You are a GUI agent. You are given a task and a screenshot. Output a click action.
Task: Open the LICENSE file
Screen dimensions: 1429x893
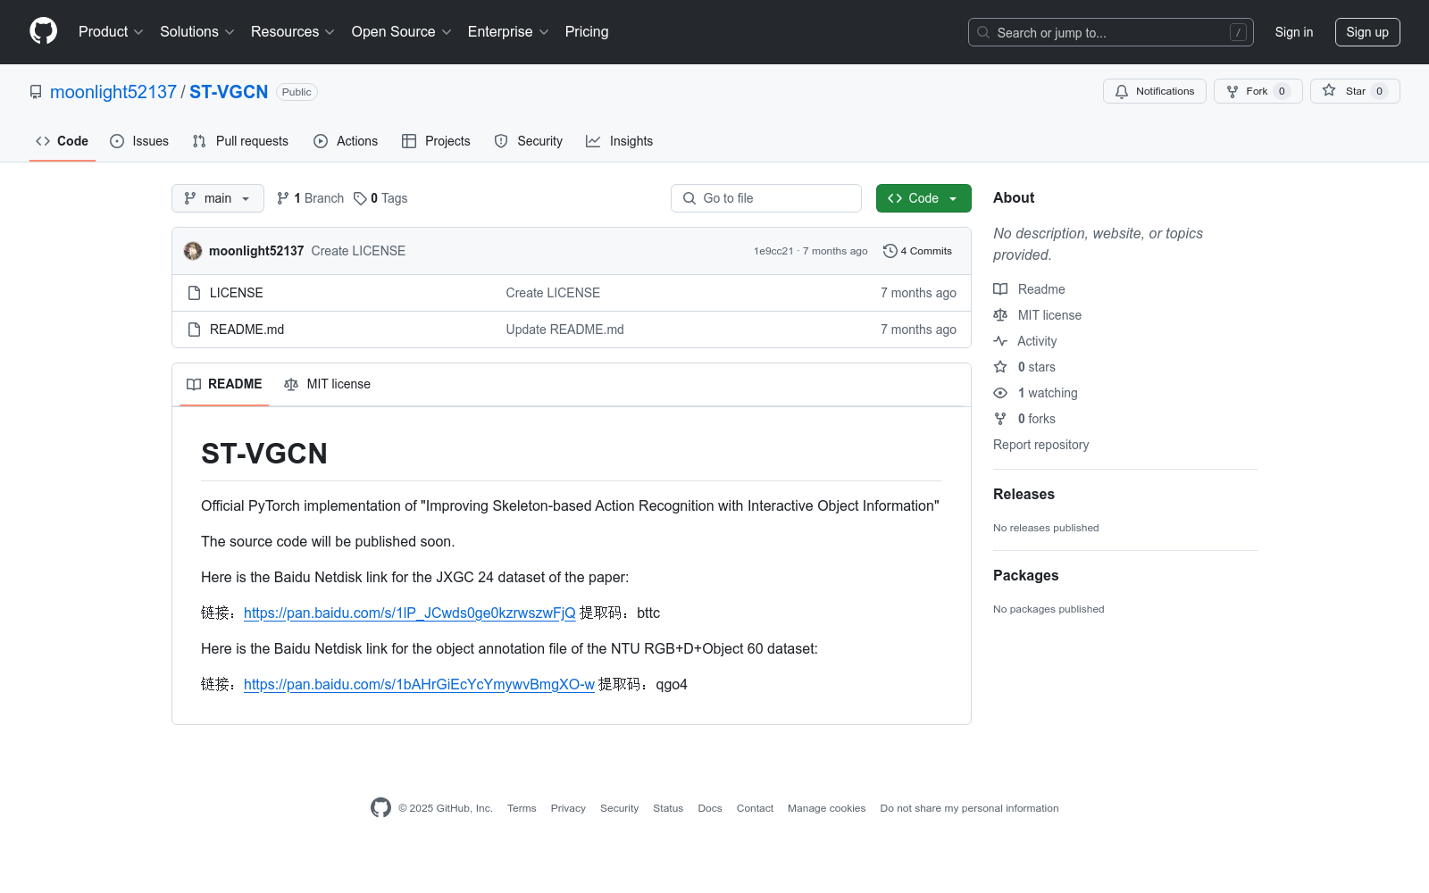(x=237, y=293)
